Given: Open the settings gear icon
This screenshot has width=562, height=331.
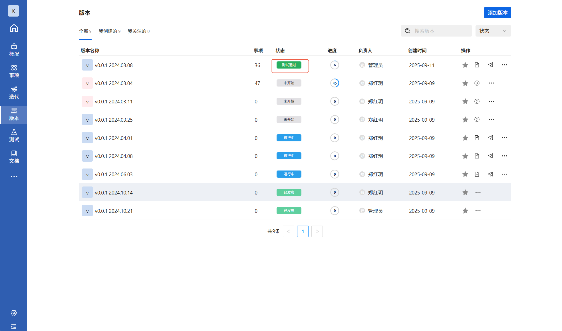Looking at the screenshot, I should [14, 313].
